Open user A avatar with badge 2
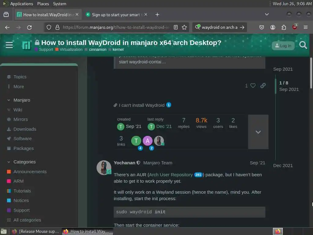The width and height of the screenshot is (313, 235). coord(148,141)
